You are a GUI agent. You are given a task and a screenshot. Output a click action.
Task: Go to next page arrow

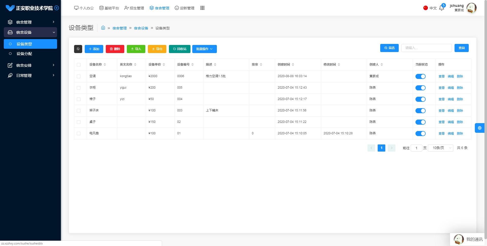click(x=392, y=148)
